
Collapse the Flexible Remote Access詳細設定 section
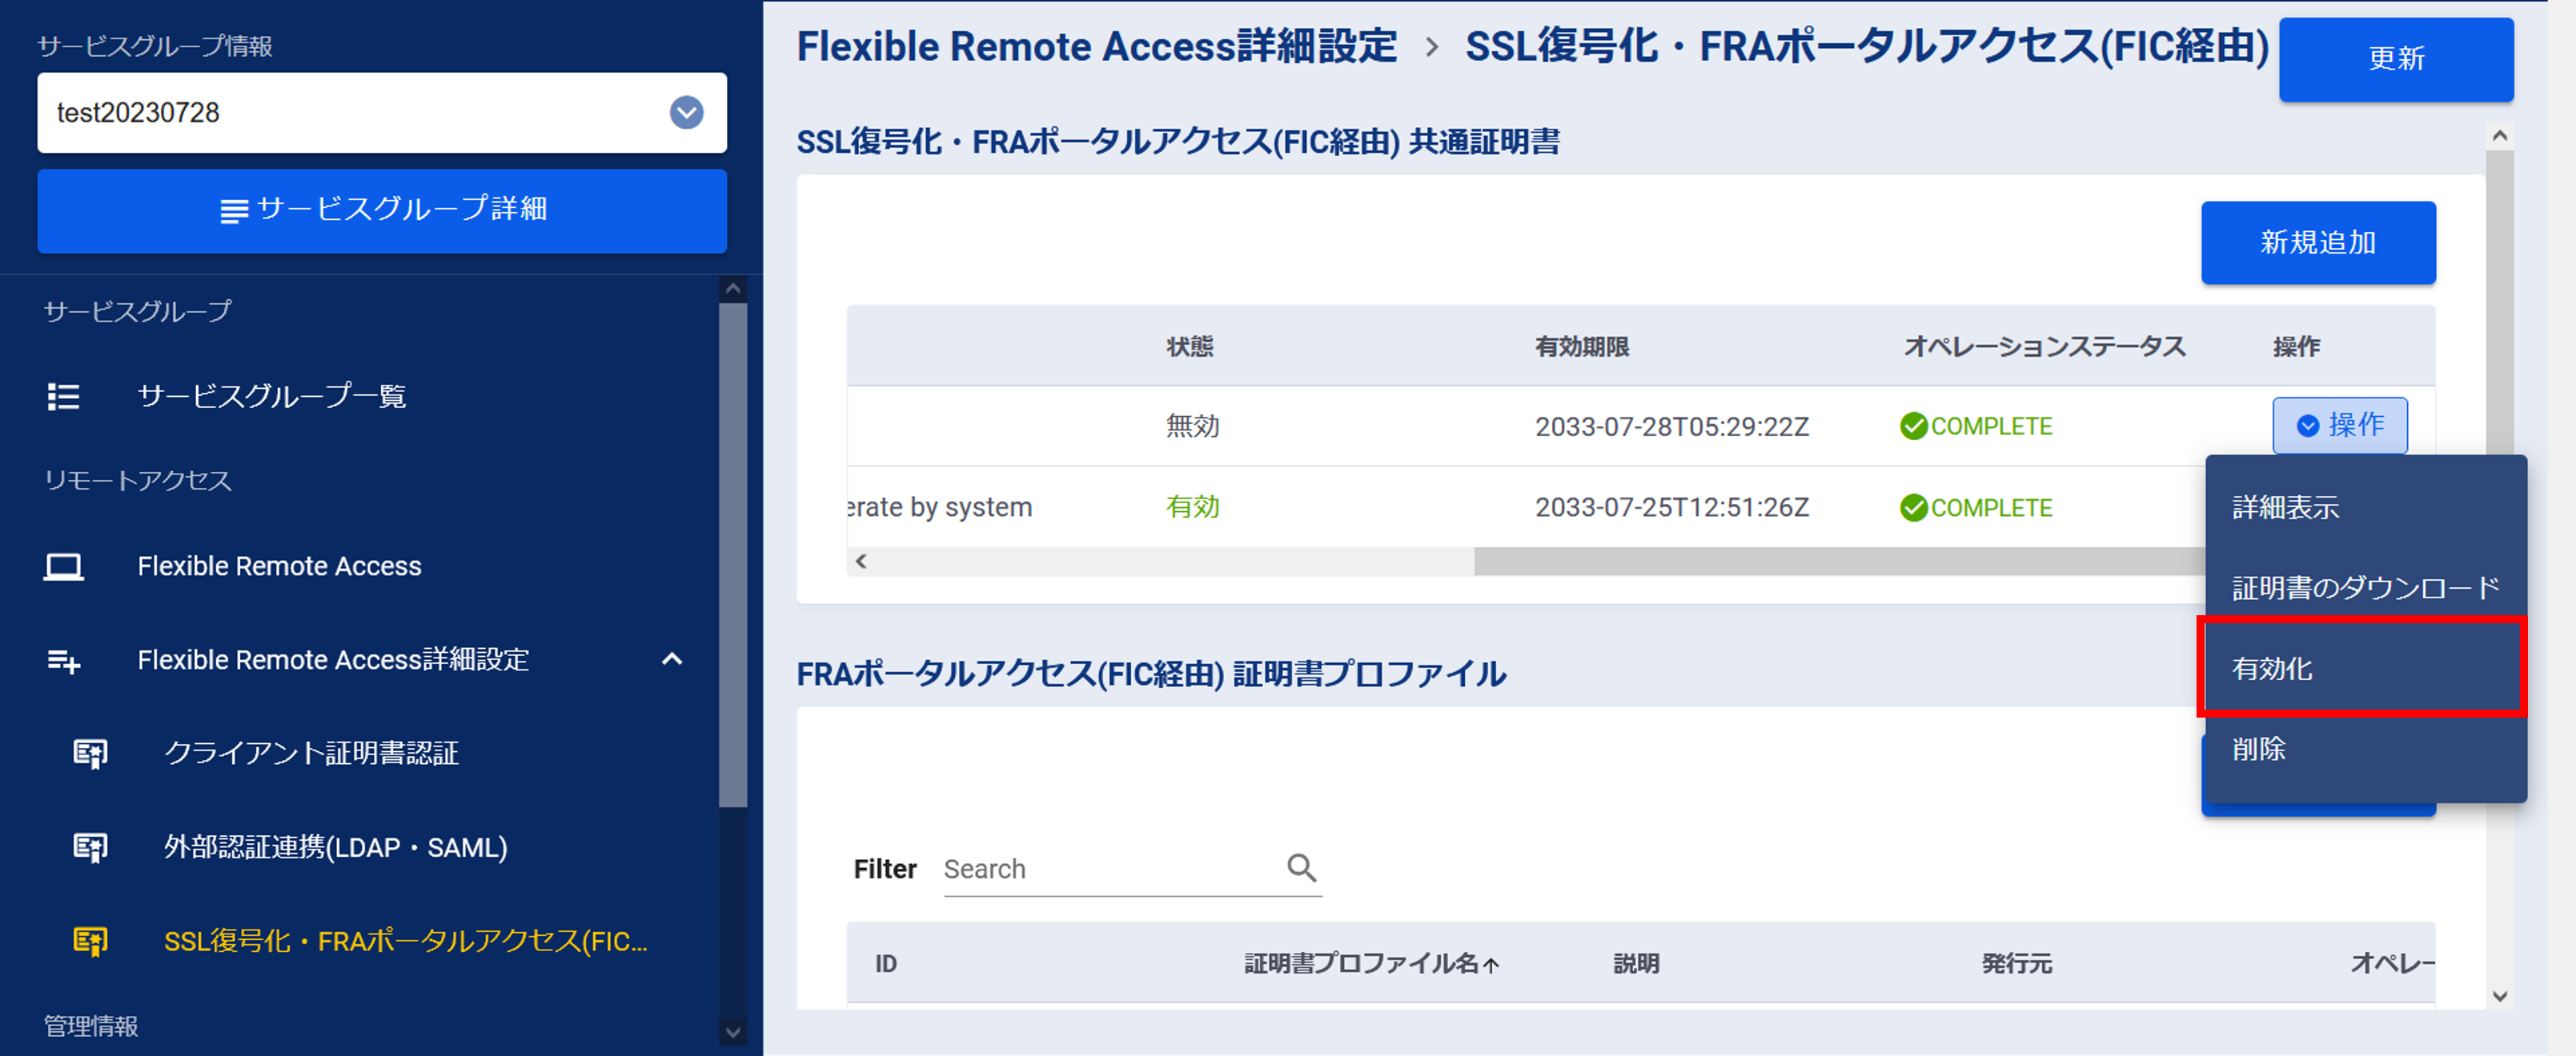click(672, 659)
